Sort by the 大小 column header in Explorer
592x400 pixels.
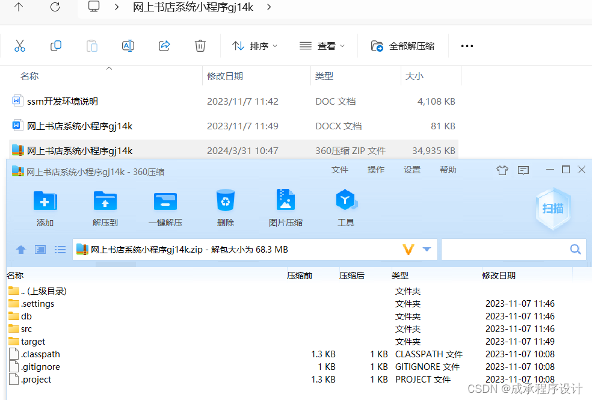click(x=414, y=76)
